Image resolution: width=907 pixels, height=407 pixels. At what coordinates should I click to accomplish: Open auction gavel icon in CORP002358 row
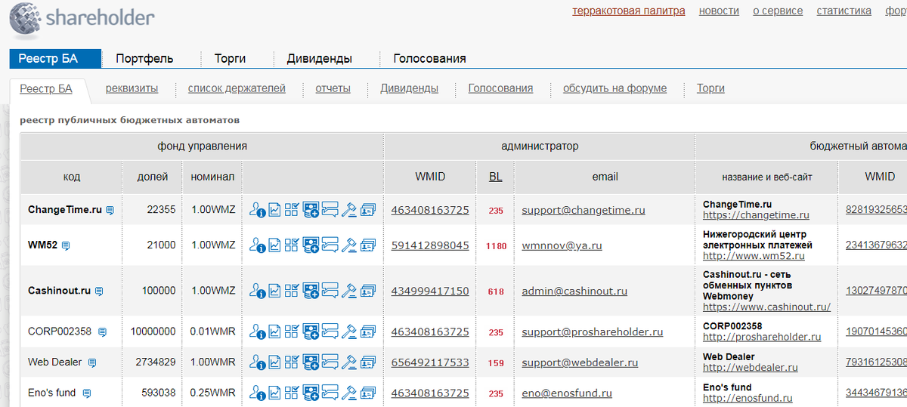(348, 331)
